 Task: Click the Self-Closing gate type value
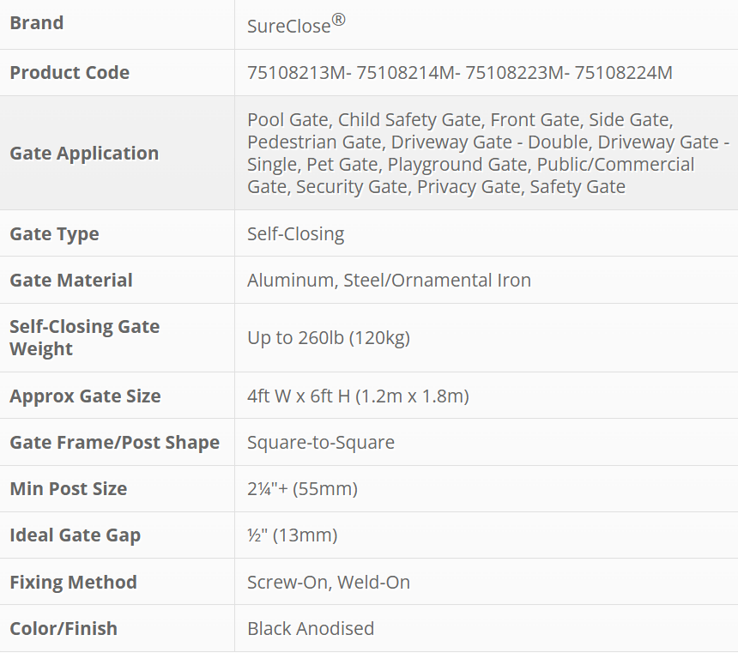pyautogui.click(x=295, y=233)
